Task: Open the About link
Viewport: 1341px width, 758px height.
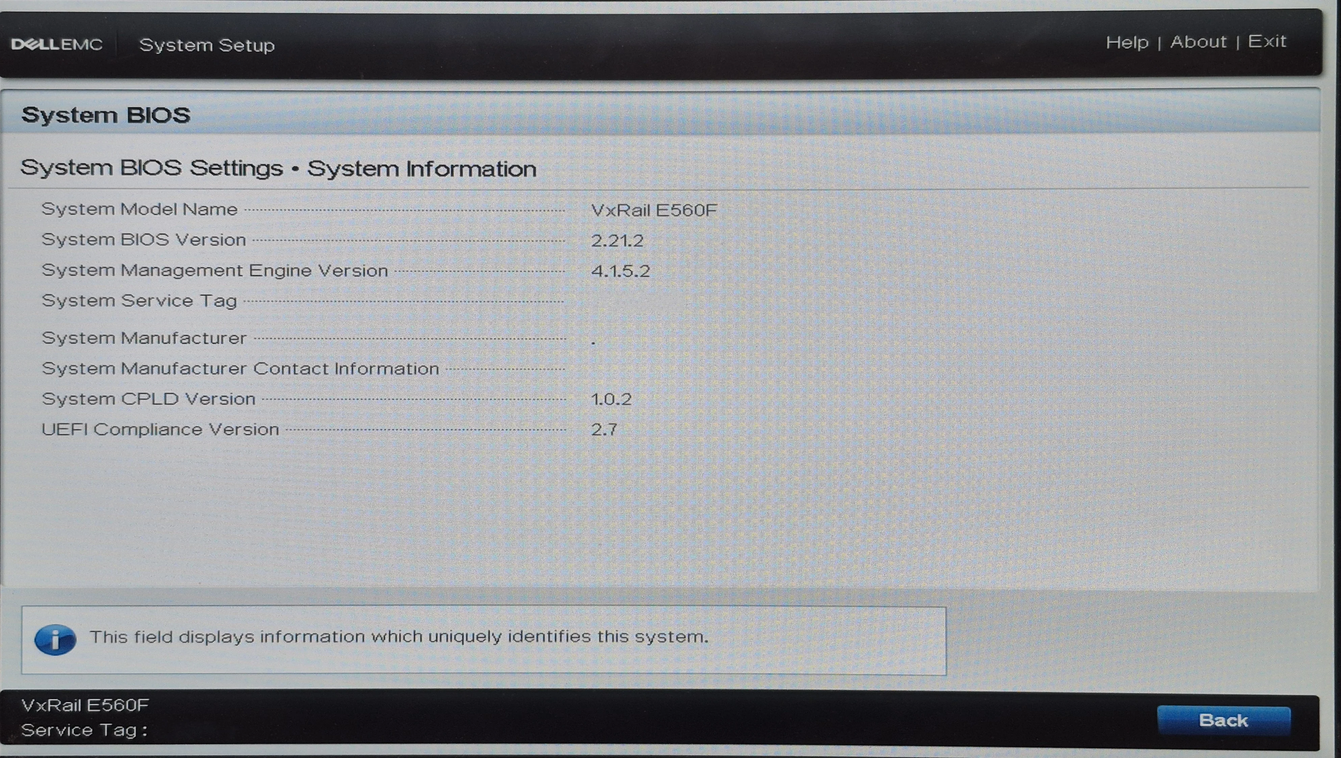Action: tap(1198, 42)
